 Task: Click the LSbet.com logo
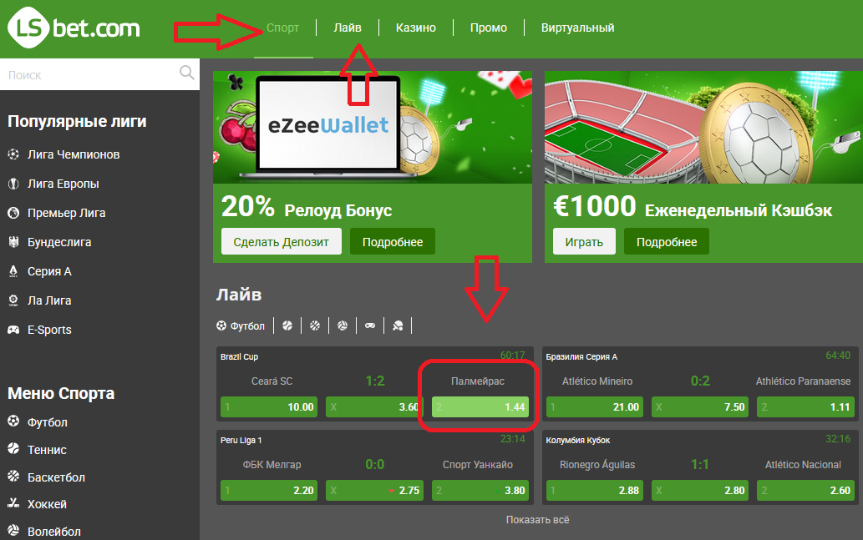pyautogui.click(x=74, y=28)
